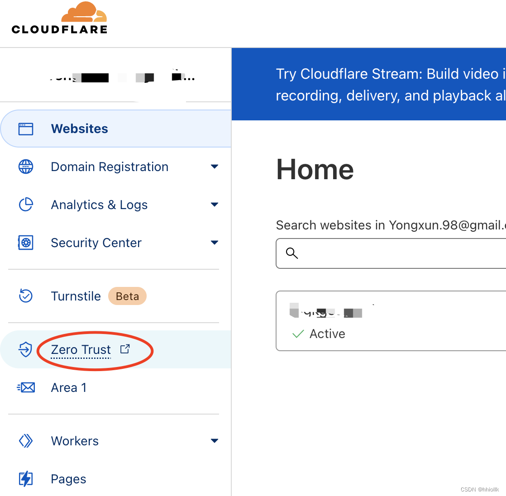Click the Home page heading
This screenshot has width=506, height=496.
coord(315,169)
